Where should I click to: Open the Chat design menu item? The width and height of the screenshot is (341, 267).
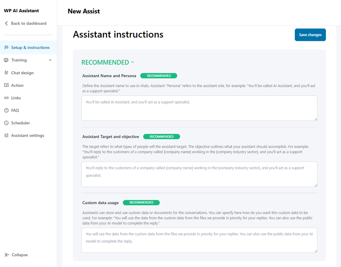[22, 73]
